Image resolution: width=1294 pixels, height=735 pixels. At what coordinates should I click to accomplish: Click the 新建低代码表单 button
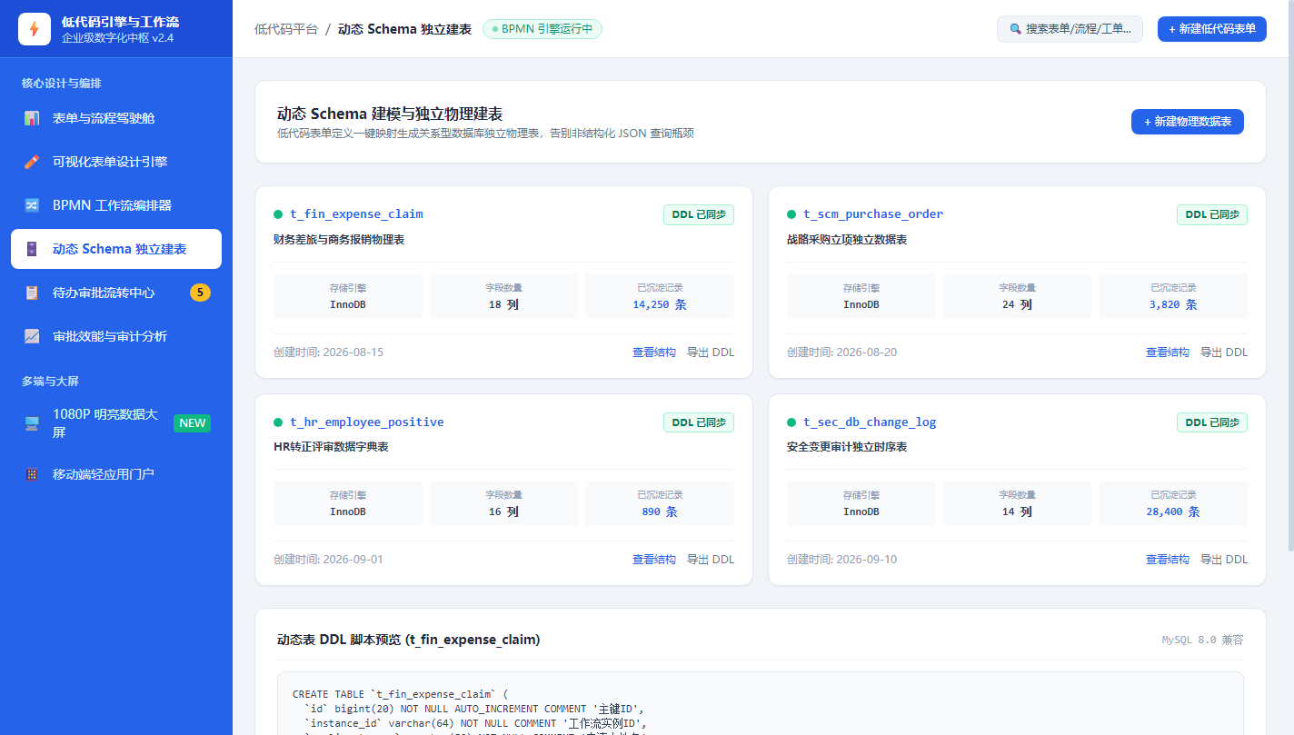pyautogui.click(x=1212, y=29)
